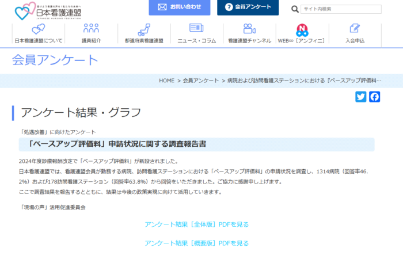Screen dimensions: 403x255
Task: Click the envelope icon in お問い合わせ button
Action: [x=162, y=7]
